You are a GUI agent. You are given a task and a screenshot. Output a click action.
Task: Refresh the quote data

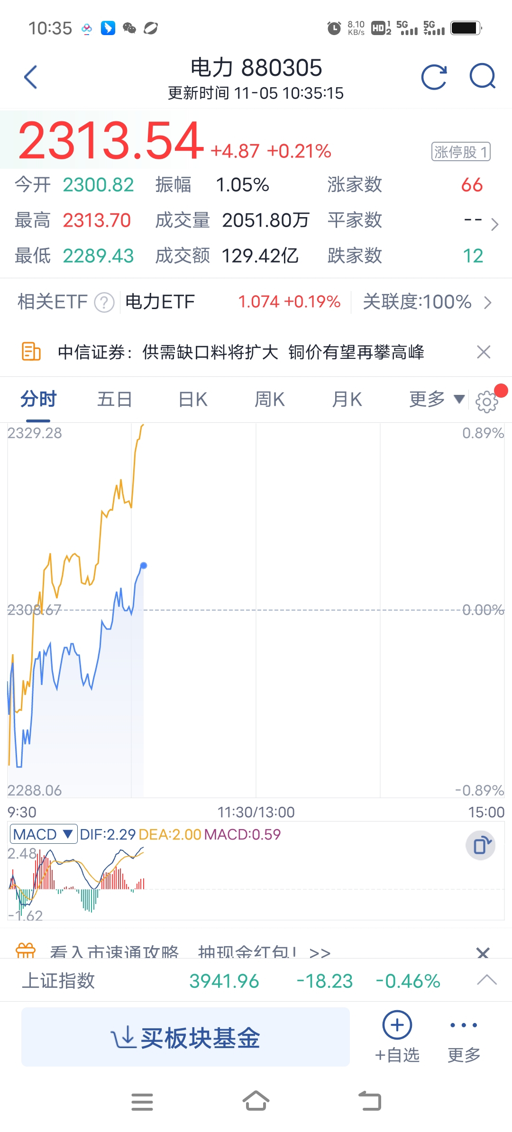434,77
